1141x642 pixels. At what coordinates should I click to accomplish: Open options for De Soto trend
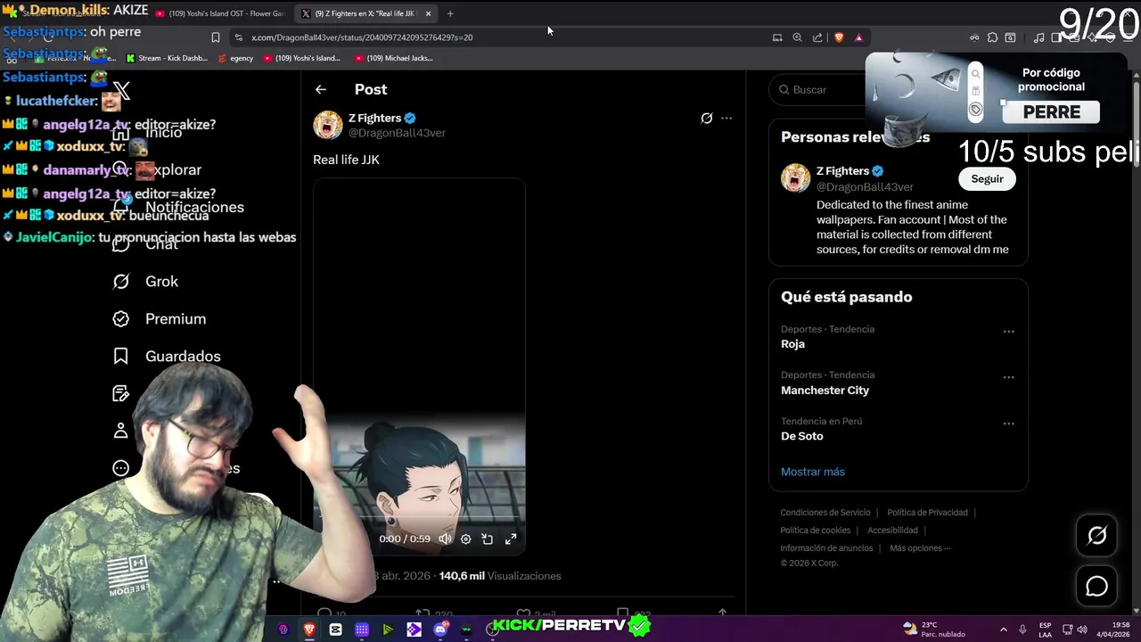tap(1009, 424)
